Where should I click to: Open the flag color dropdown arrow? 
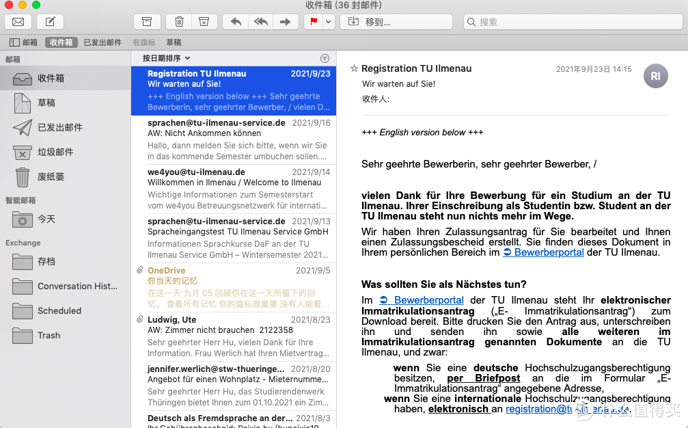point(329,21)
